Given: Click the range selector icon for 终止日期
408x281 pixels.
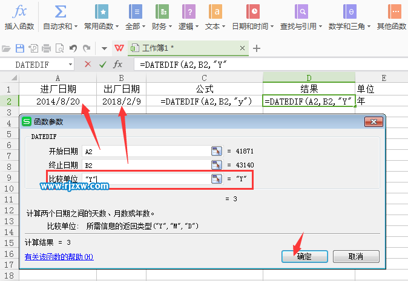Looking at the screenshot, I should tap(217, 164).
